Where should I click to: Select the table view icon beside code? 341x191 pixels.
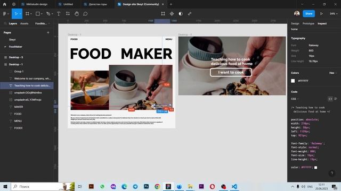336,99
